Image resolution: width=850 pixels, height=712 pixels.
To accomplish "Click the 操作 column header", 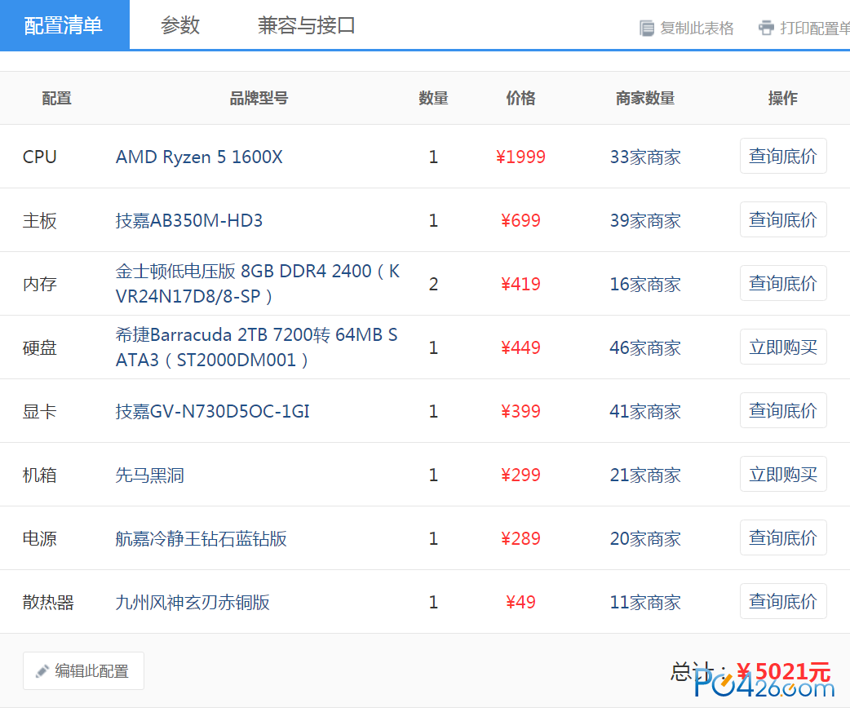I will (x=783, y=98).
